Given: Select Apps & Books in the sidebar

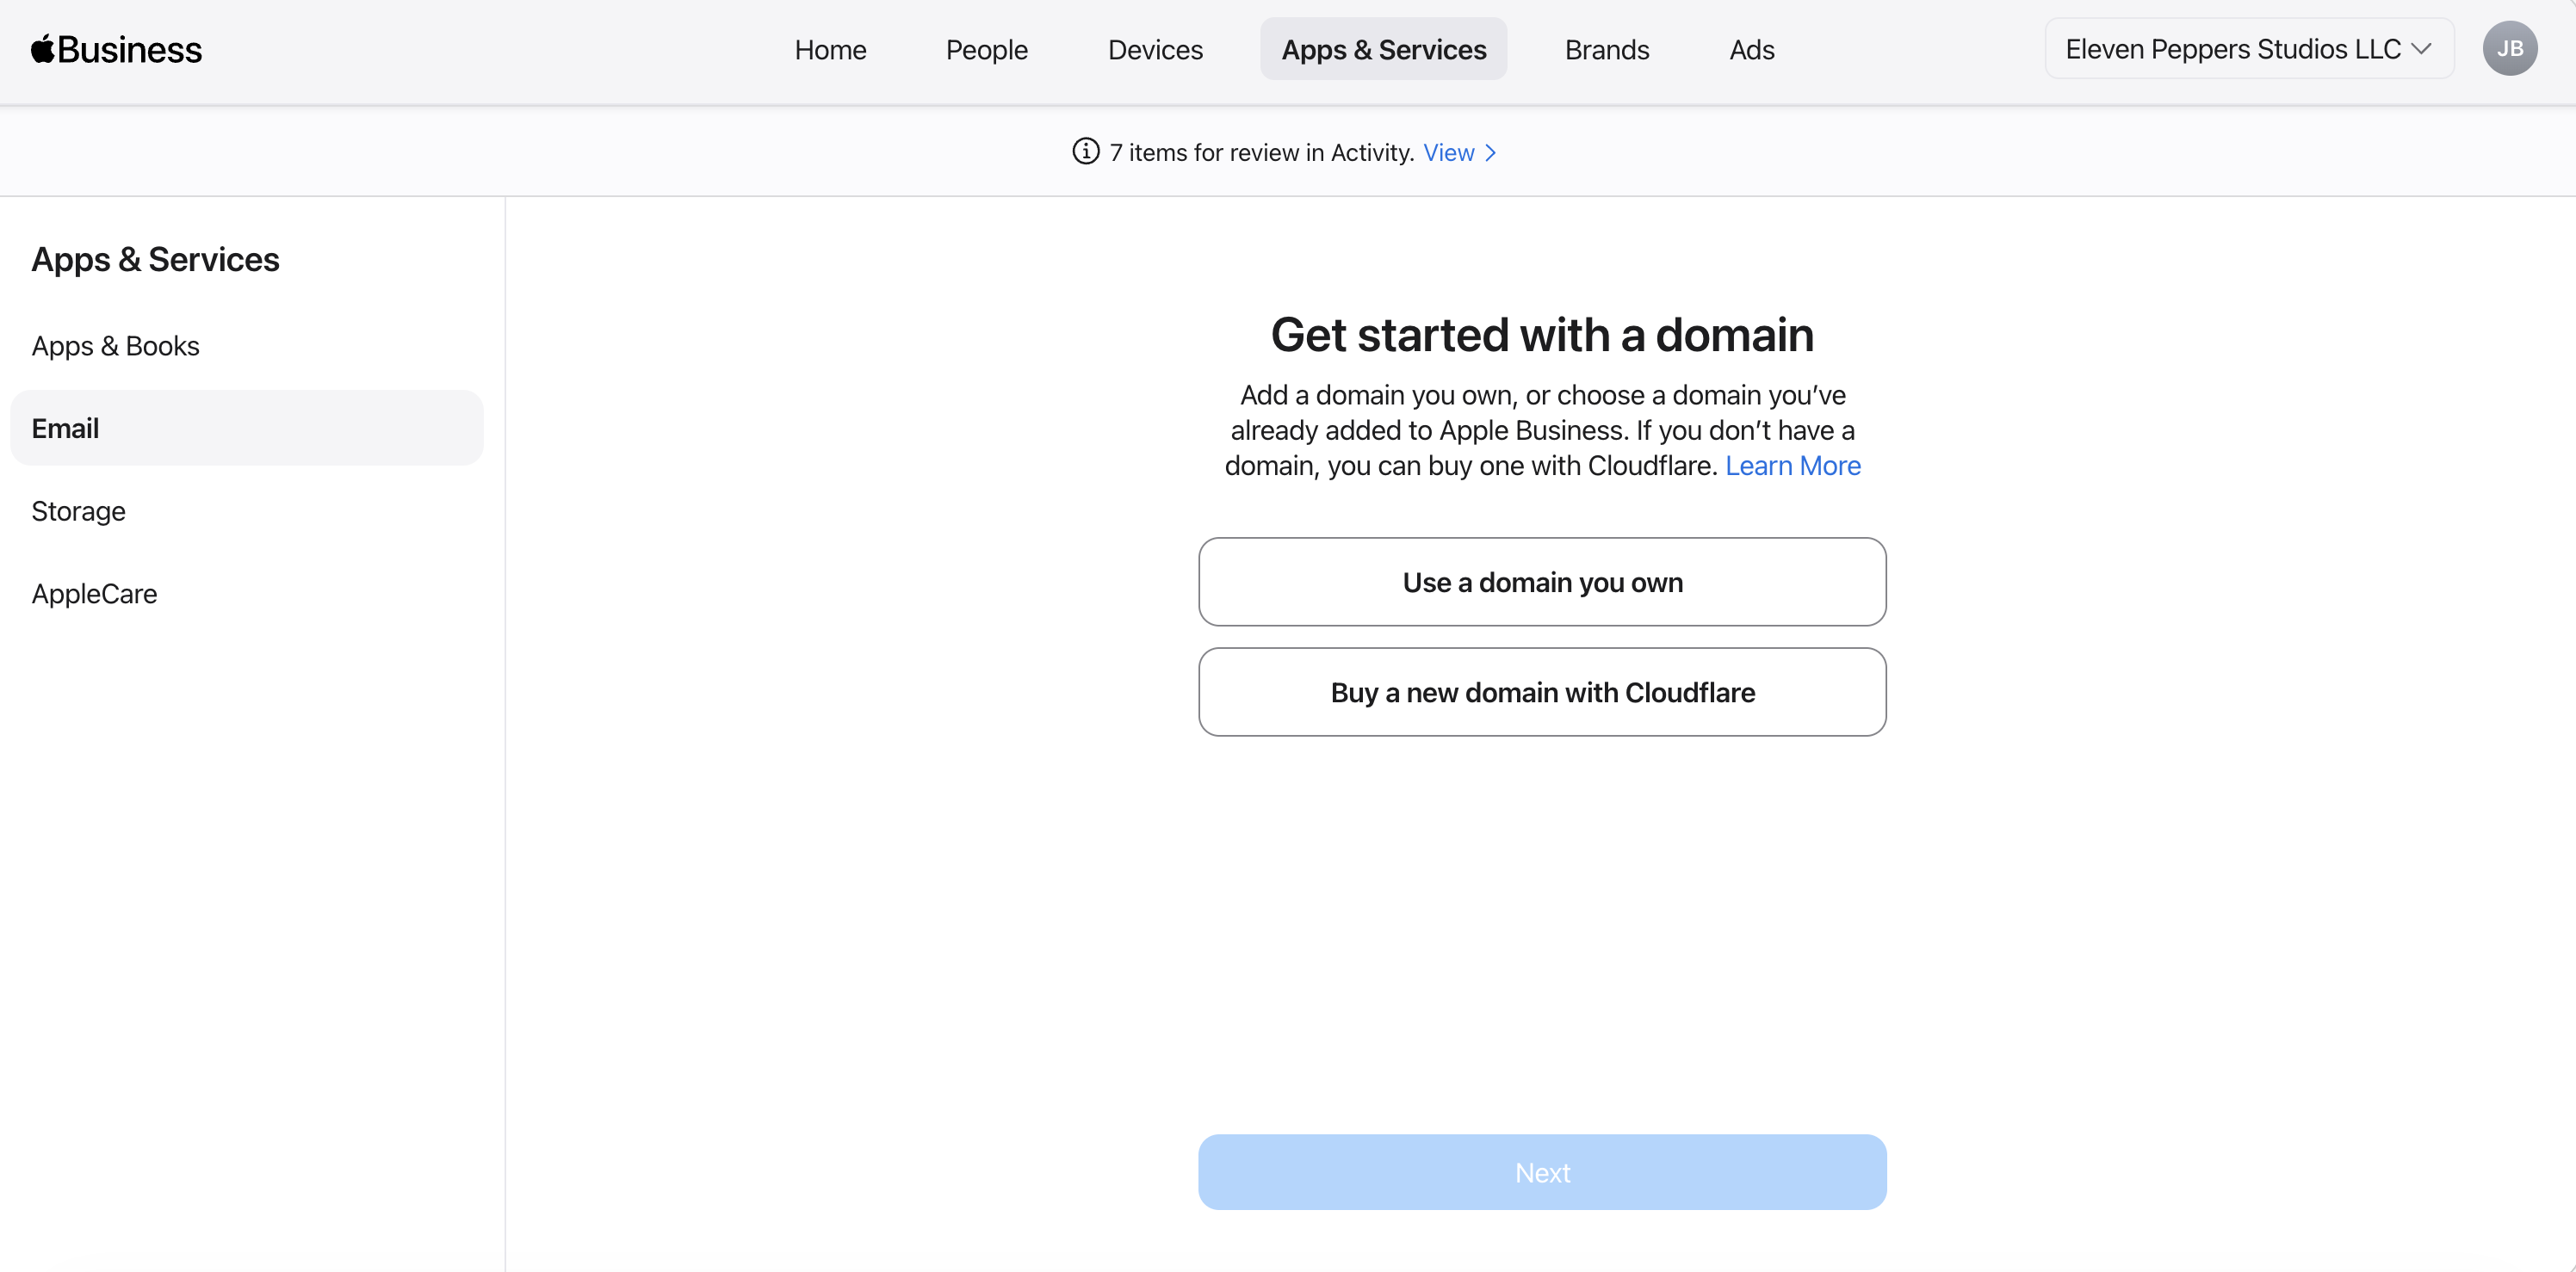Looking at the screenshot, I should [115, 346].
